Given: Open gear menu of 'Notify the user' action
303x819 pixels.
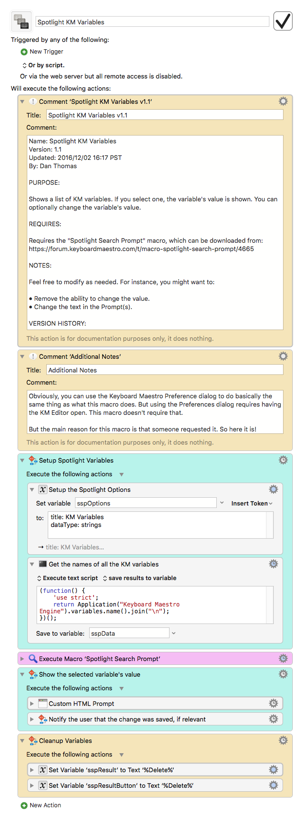Looking at the screenshot, I should pos(273,719).
